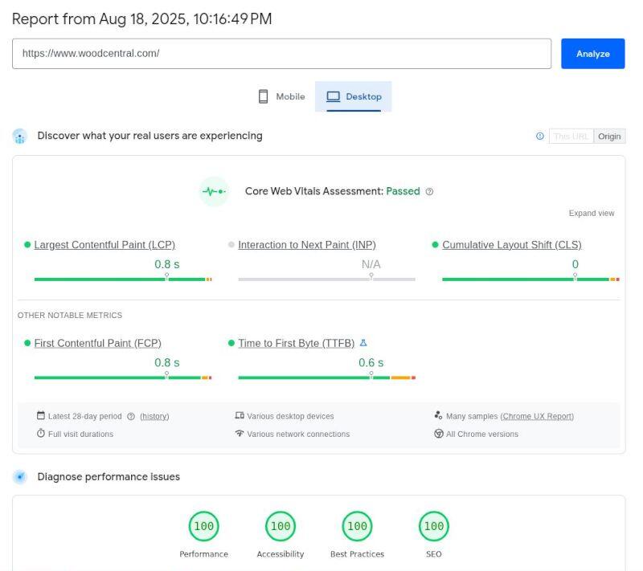The height and width of the screenshot is (571, 643).
Task: Open the Accessibility score gauge
Action: (281, 526)
